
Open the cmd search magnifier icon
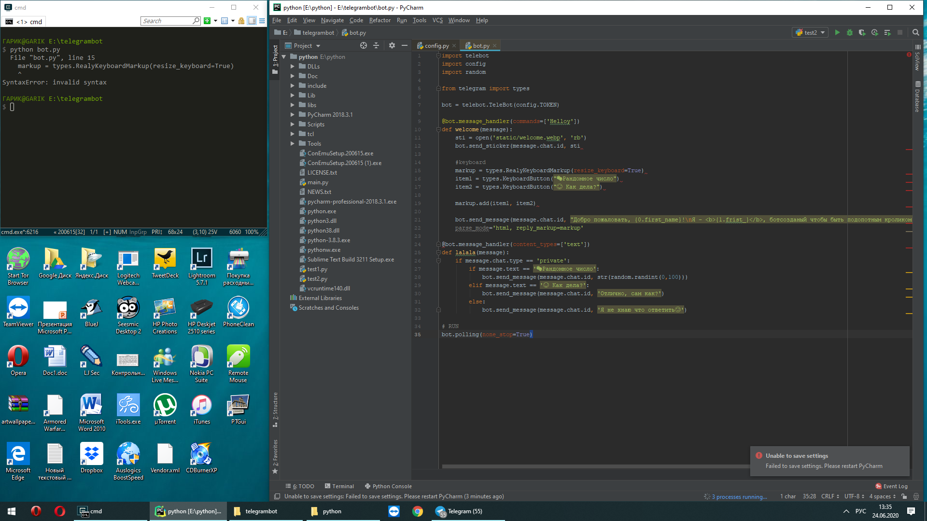click(x=196, y=21)
